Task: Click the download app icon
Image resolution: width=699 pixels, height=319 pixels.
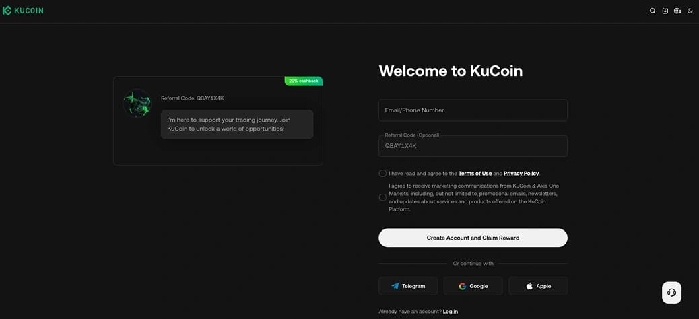Action: point(665,11)
